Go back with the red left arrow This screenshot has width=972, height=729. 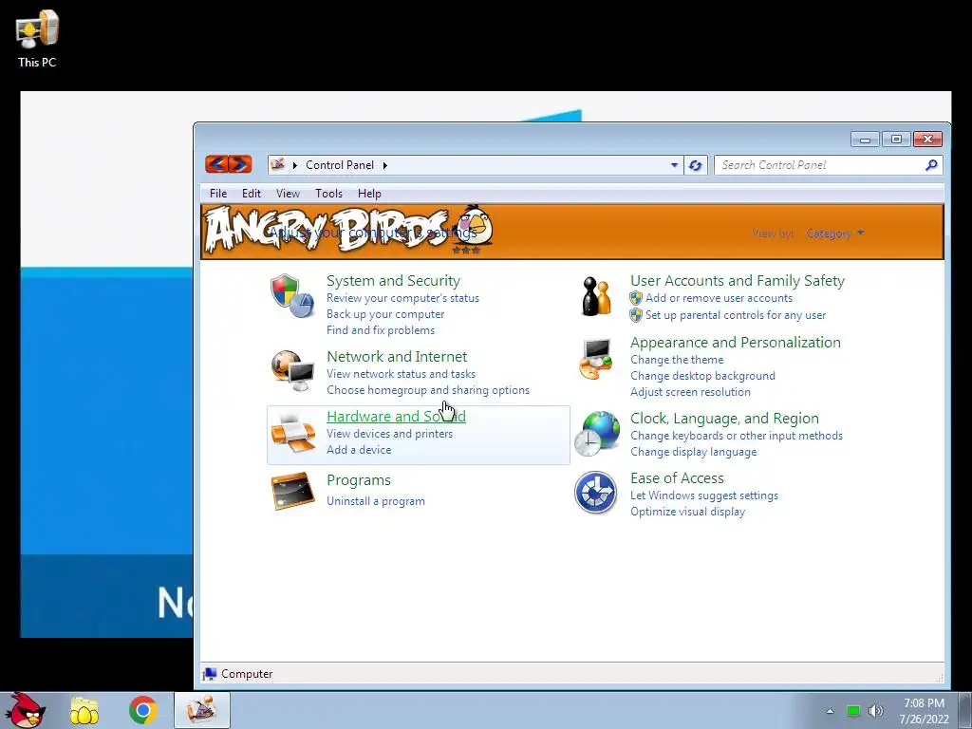(216, 164)
